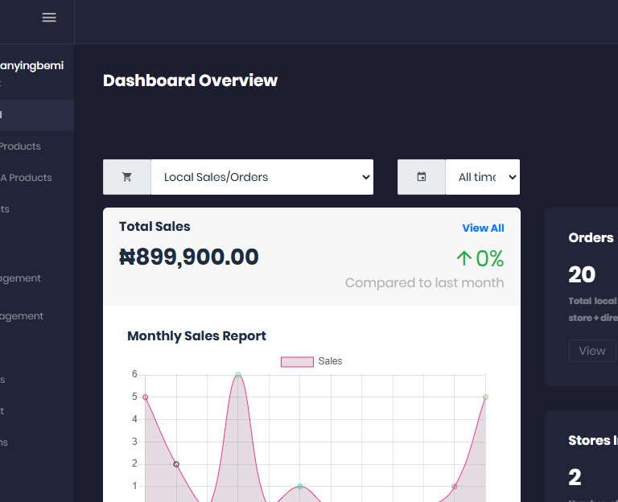Viewport: 618px width, 502px height.
Task: Click the Total Sales amount ₦899,900.00
Action: tap(189, 257)
